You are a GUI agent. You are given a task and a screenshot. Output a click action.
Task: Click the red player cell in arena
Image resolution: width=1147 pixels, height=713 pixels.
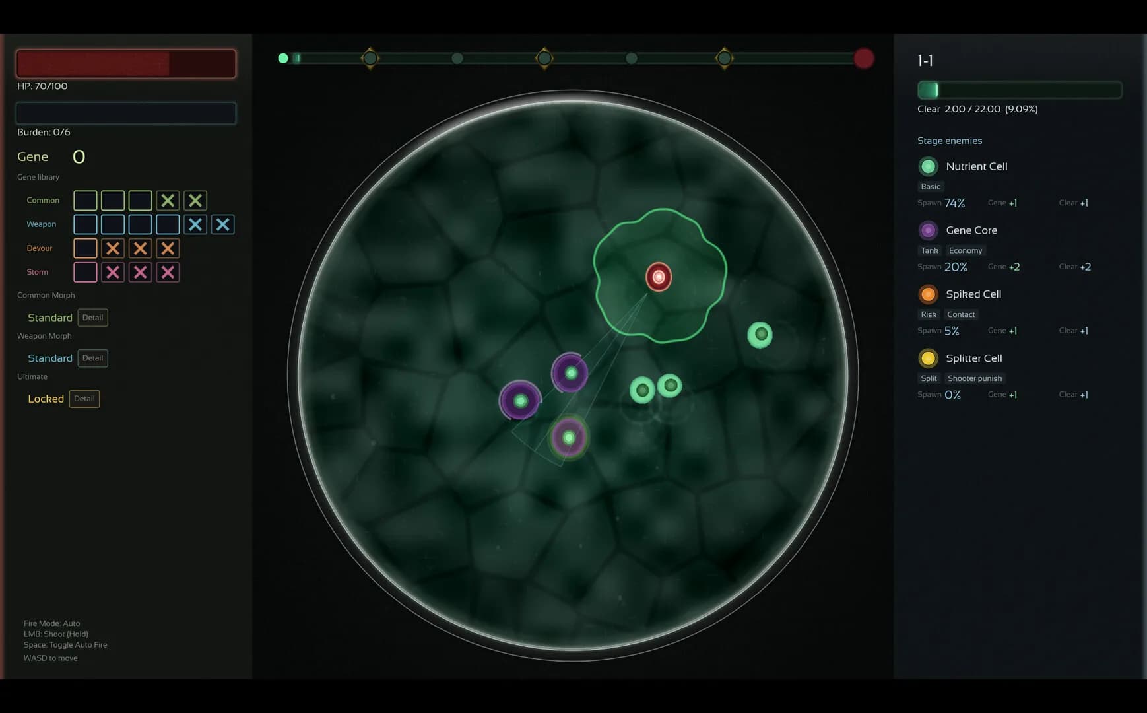[x=658, y=277]
